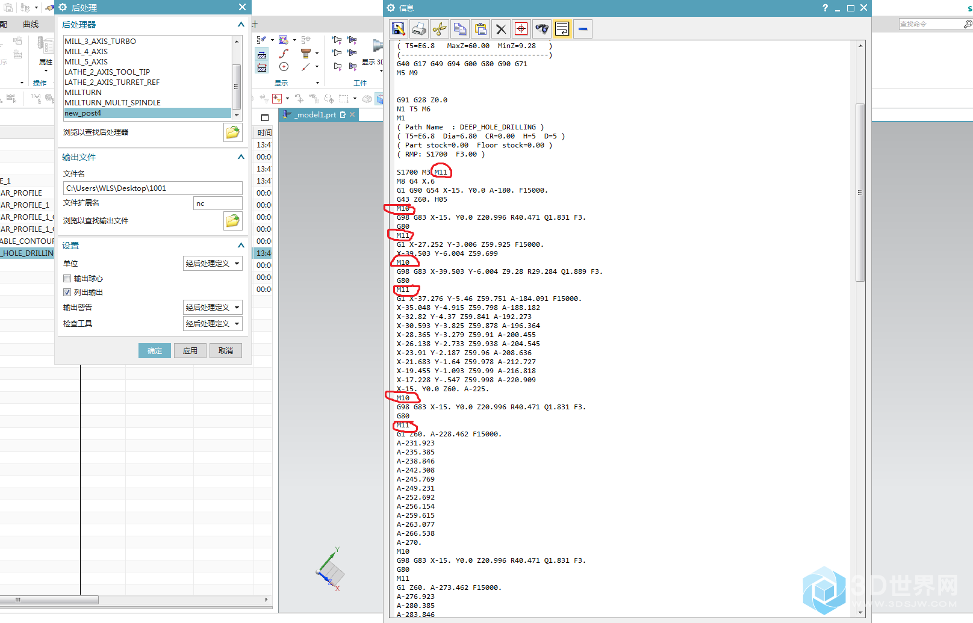The width and height of the screenshot is (973, 623).
Task: Select MILLTURN_MULTI_SPINDLE postprocessor
Action: tap(148, 103)
